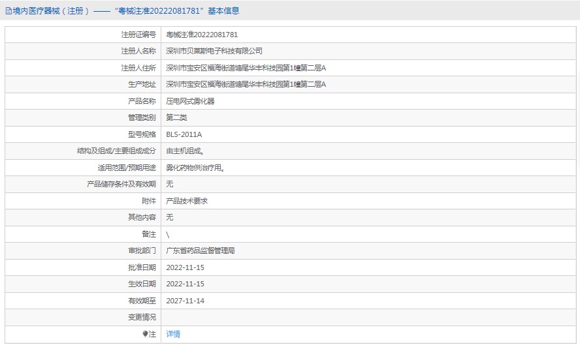Click the 其他内容 label
This screenshot has height=349, width=580.
point(142,217)
